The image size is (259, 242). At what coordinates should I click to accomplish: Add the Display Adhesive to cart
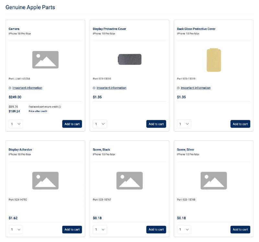coord(72,229)
